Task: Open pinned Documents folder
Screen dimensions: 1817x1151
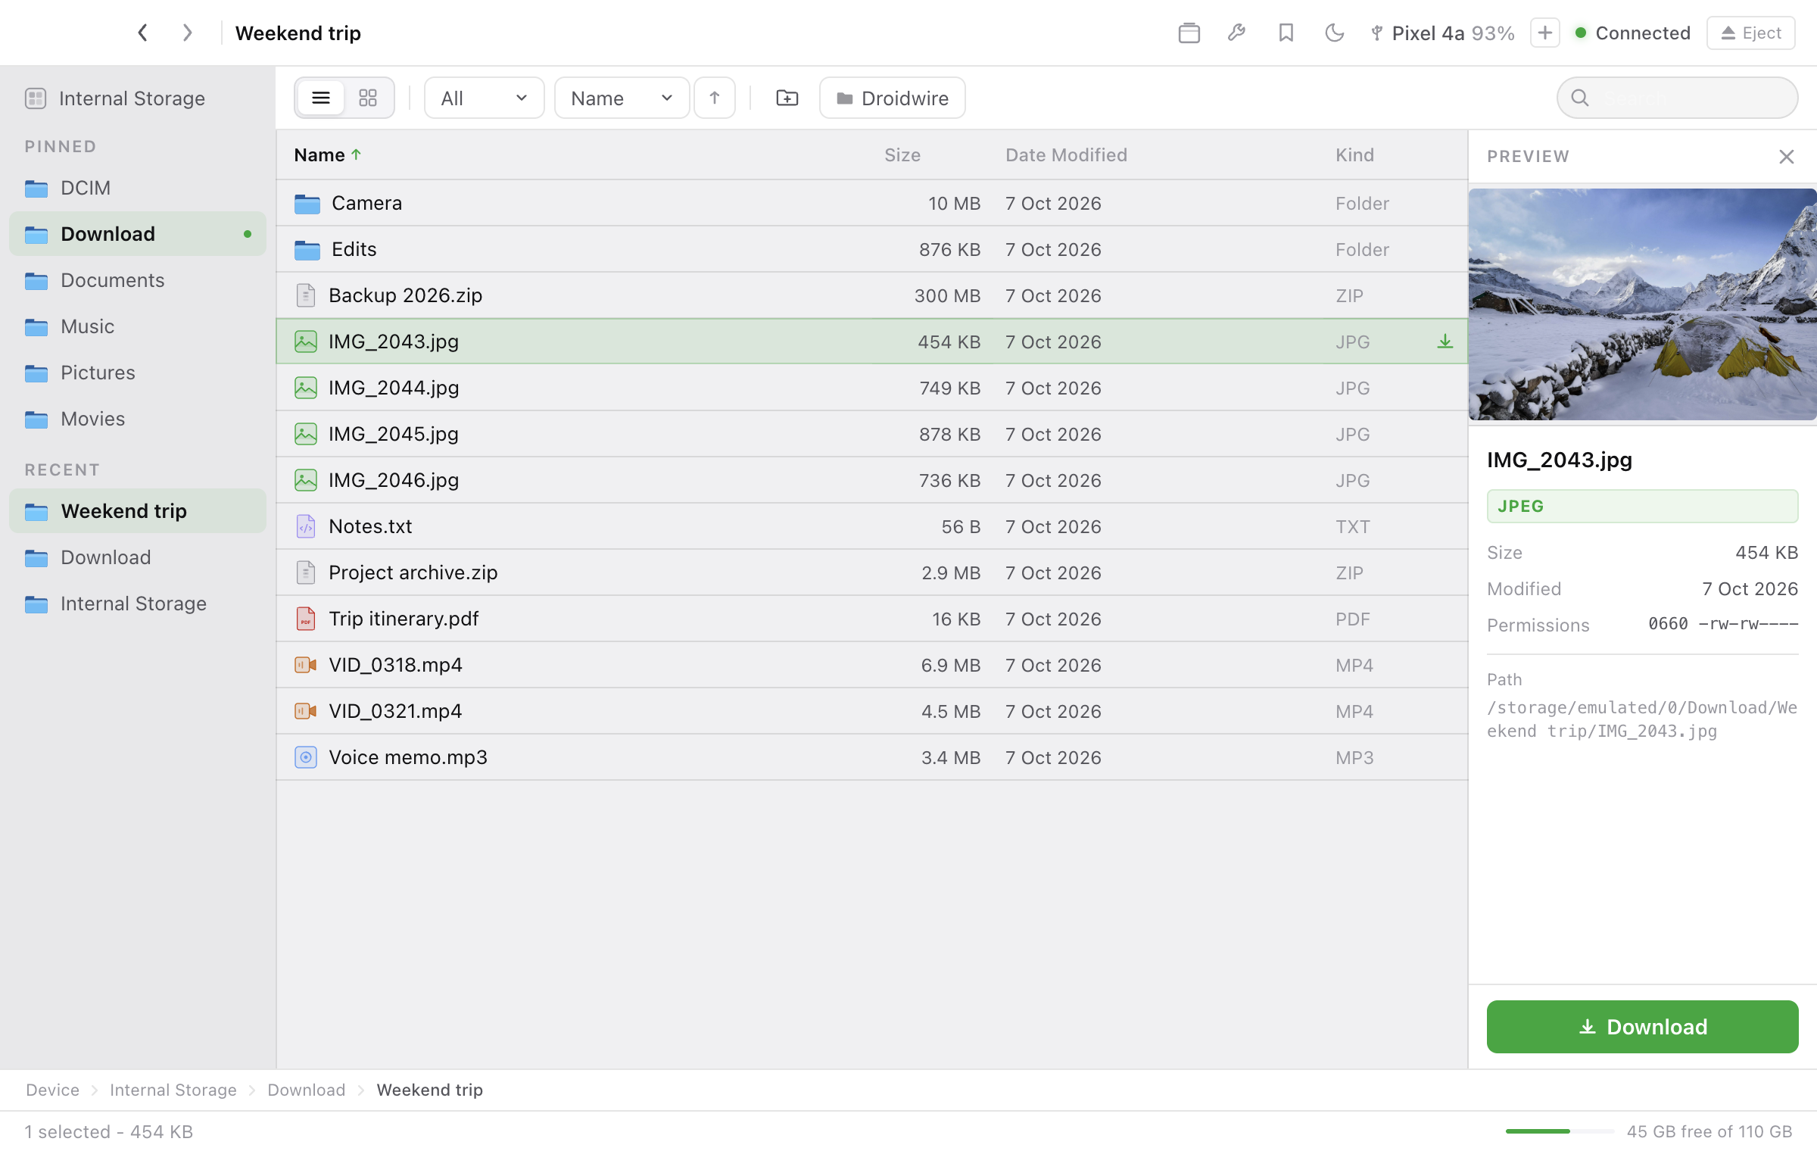Action: coord(139,280)
